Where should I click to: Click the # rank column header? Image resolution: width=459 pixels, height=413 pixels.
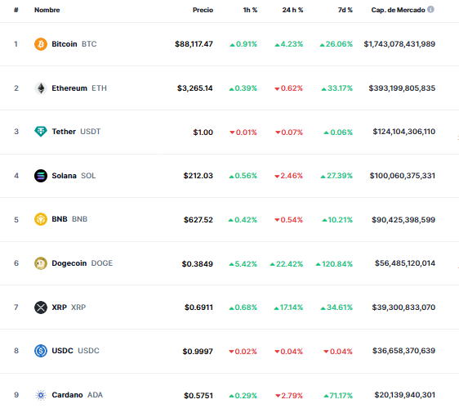[16, 10]
